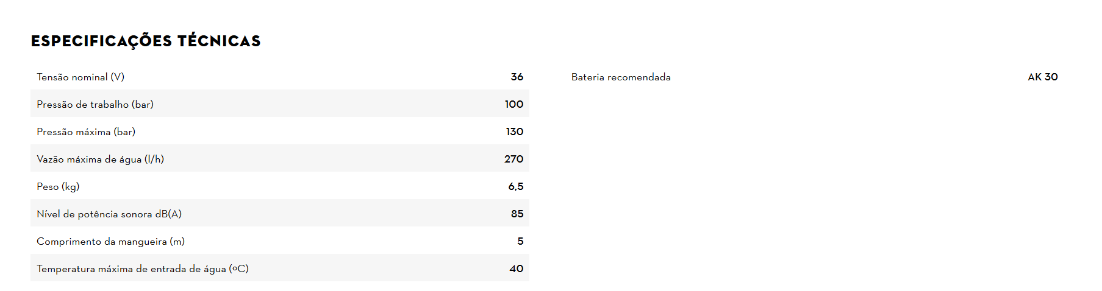Click the word "TÉCNICAS" in the heading
The height and width of the screenshot is (291, 1102).
[x=219, y=41]
